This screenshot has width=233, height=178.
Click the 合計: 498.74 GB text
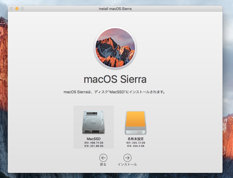tap(94, 143)
